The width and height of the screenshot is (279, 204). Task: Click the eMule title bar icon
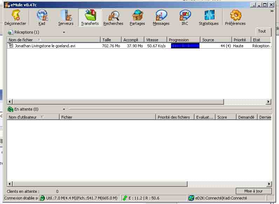[7, 5]
